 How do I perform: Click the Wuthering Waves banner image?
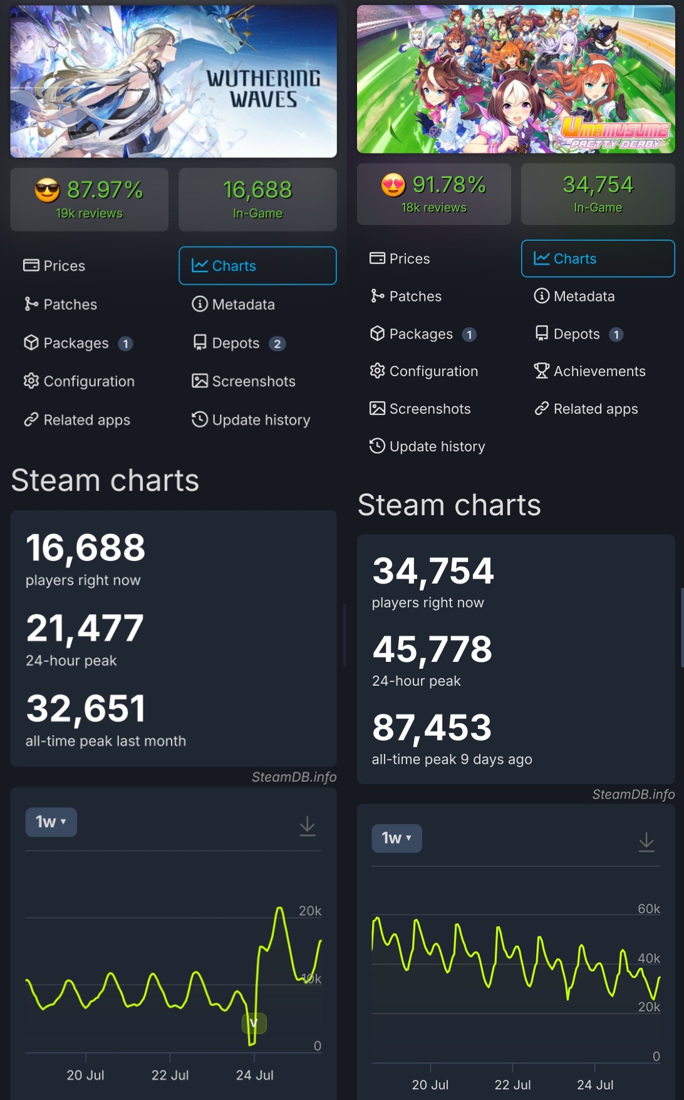click(174, 81)
